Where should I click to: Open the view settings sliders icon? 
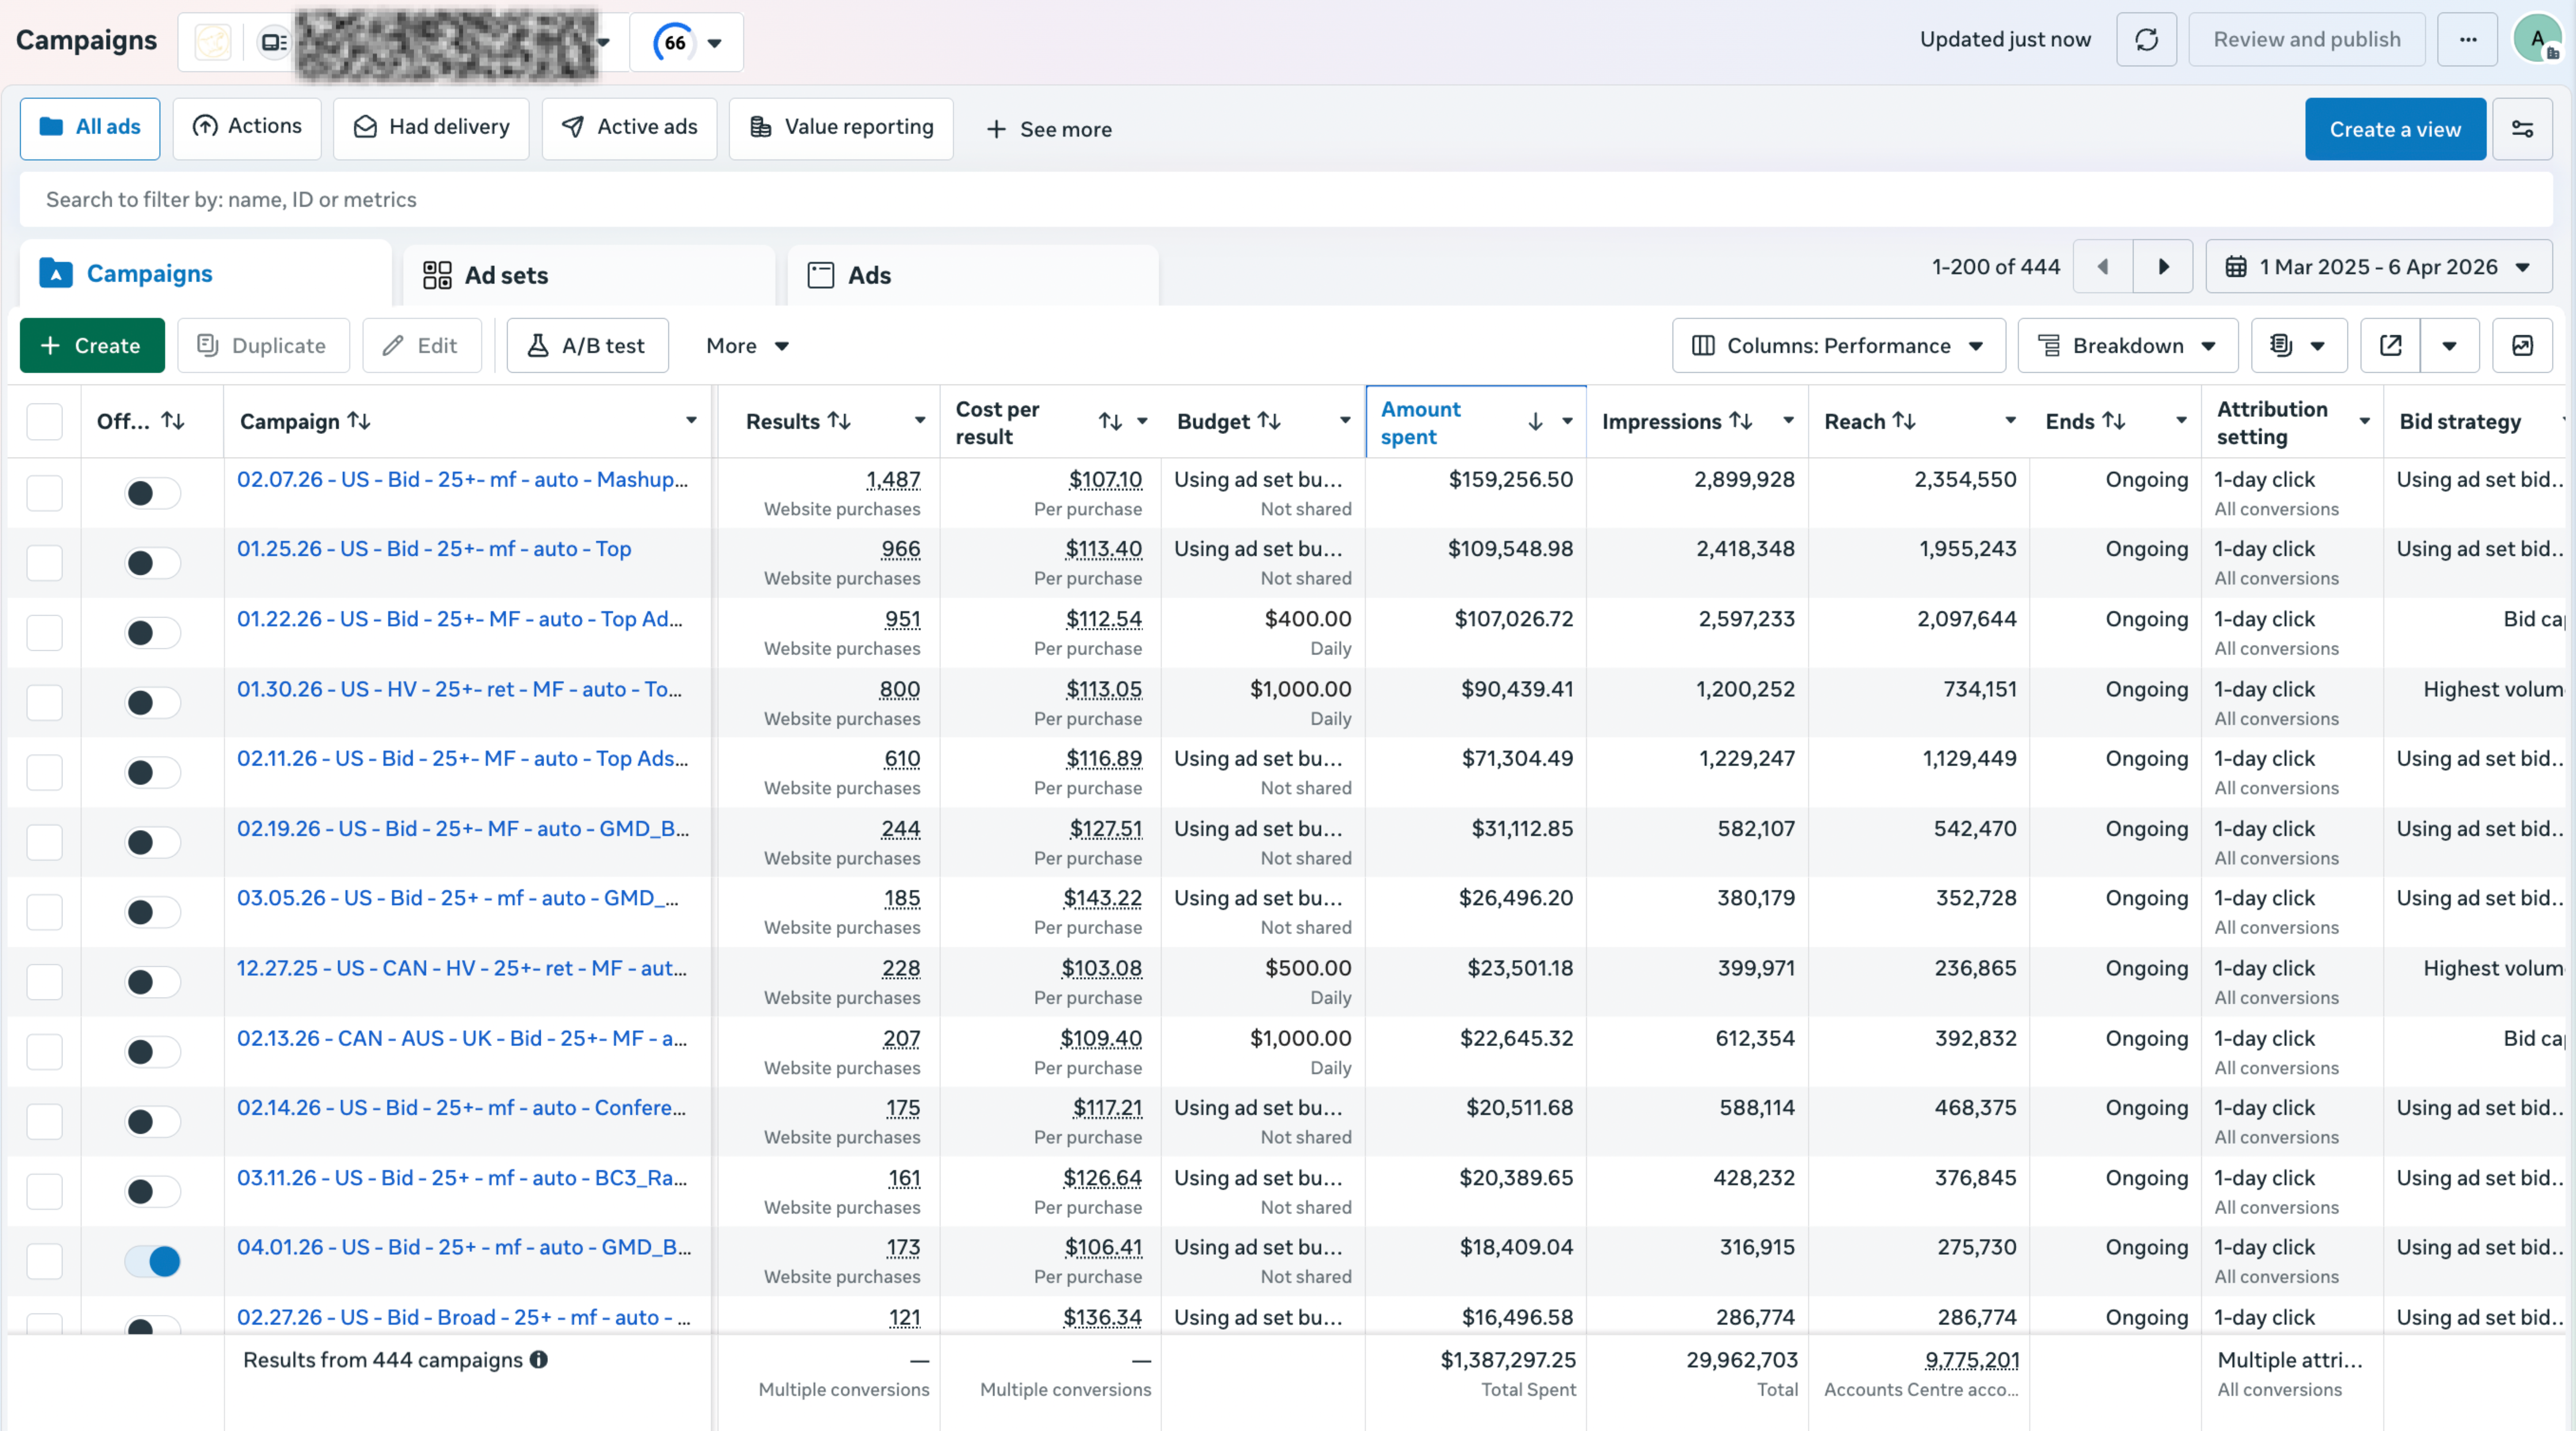[x=2522, y=129]
